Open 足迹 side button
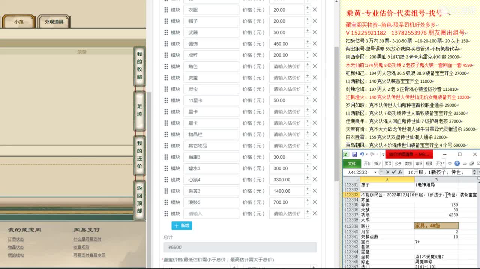Viewport: 480px width, 269px height. tap(139, 111)
